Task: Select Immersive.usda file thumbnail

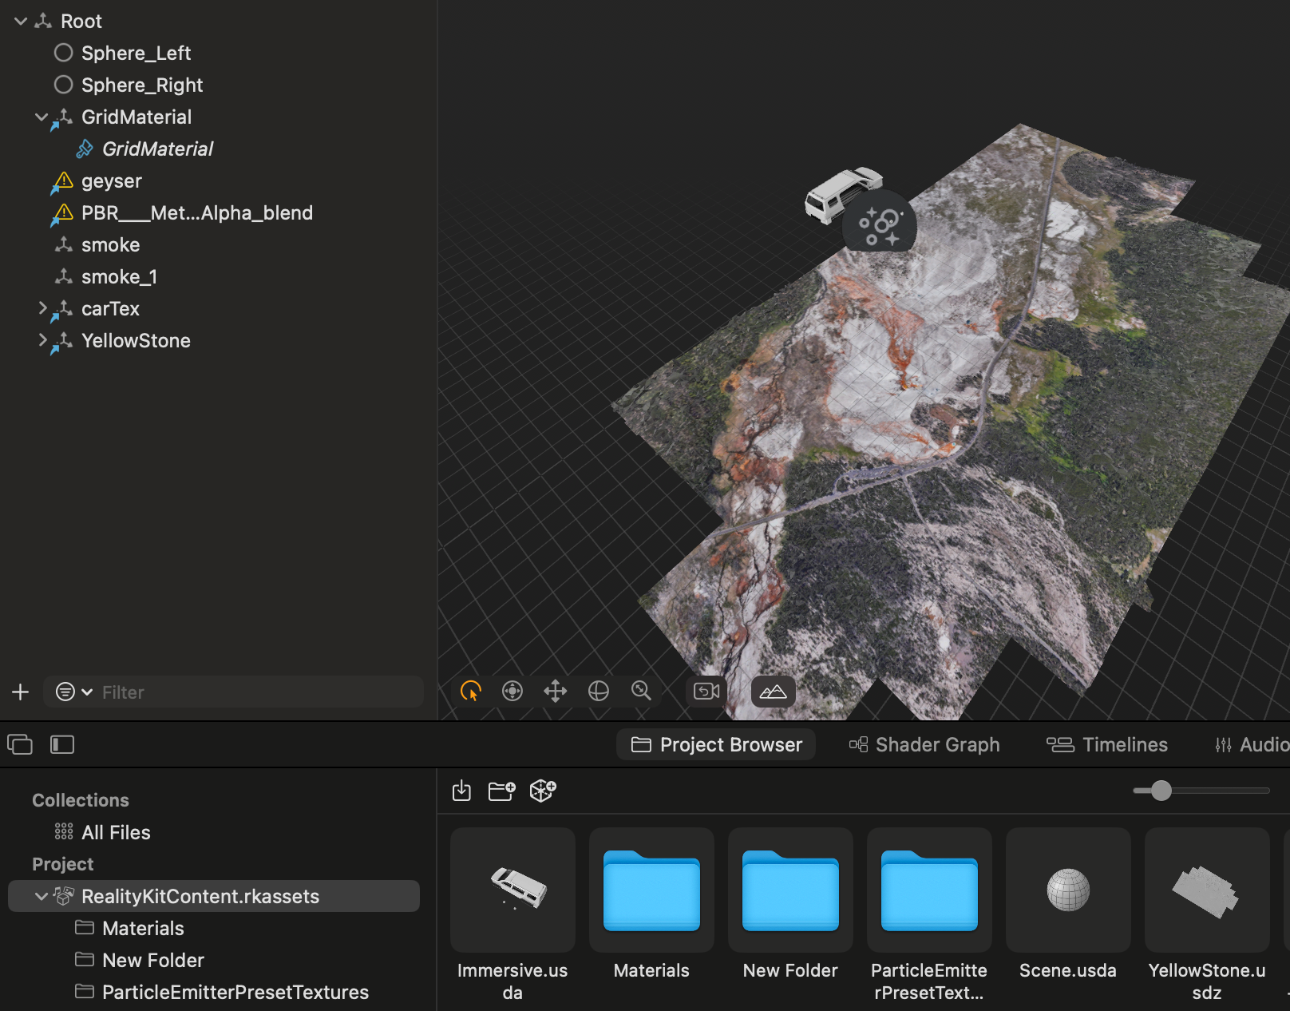Action: tap(512, 890)
